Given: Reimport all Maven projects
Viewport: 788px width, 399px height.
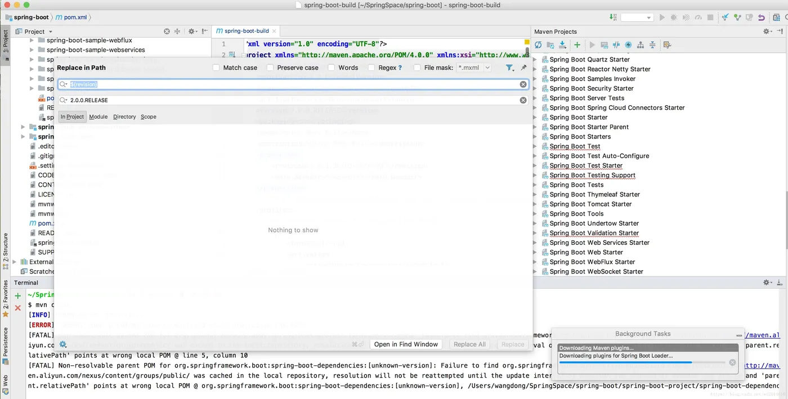Looking at the screenshot, I should click(539, 44).
